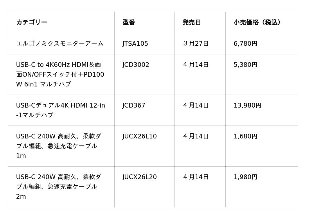Screen dimensions: 313x219
Task: Click the ３月27日 release date cell
Action: pos(196,43)
